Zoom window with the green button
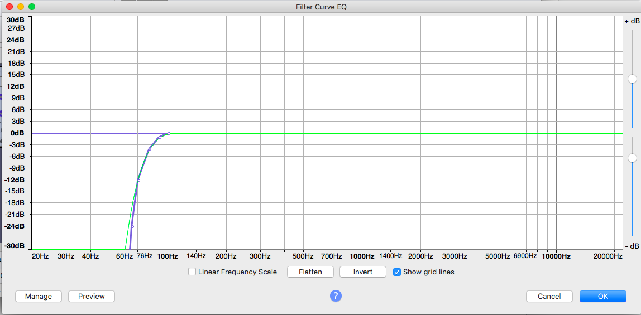Screen dimensions: 641x315 [x=31, y=7]
